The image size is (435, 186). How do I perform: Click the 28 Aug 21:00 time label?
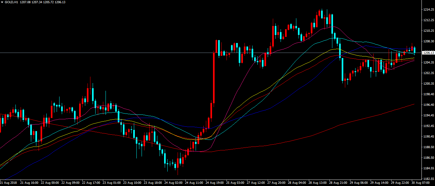pyautogui.click(x=338, y=183)
